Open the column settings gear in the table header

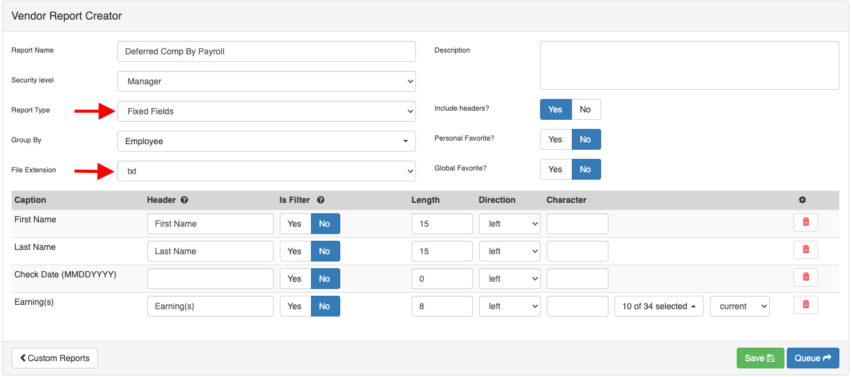point(802,200)
